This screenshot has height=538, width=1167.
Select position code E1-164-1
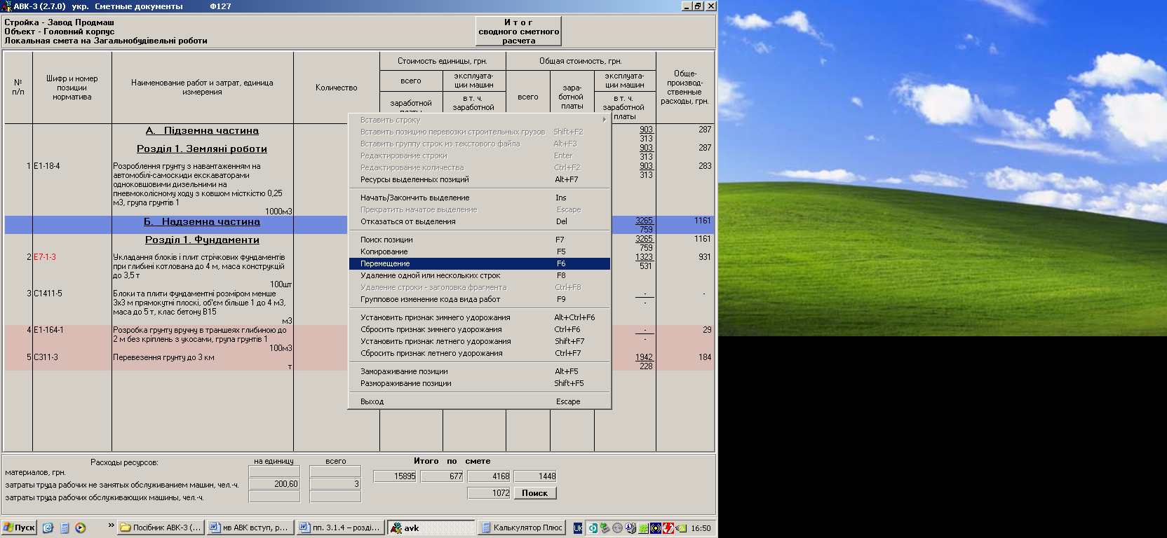tap(48, 330)
